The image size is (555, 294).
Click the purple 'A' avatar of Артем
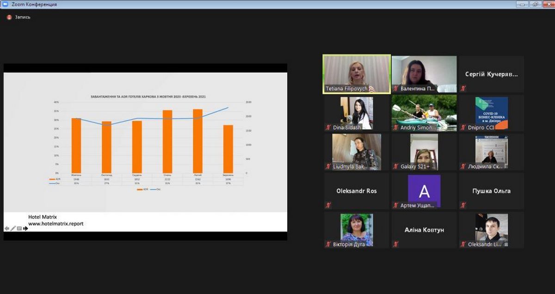coord(424,190)
